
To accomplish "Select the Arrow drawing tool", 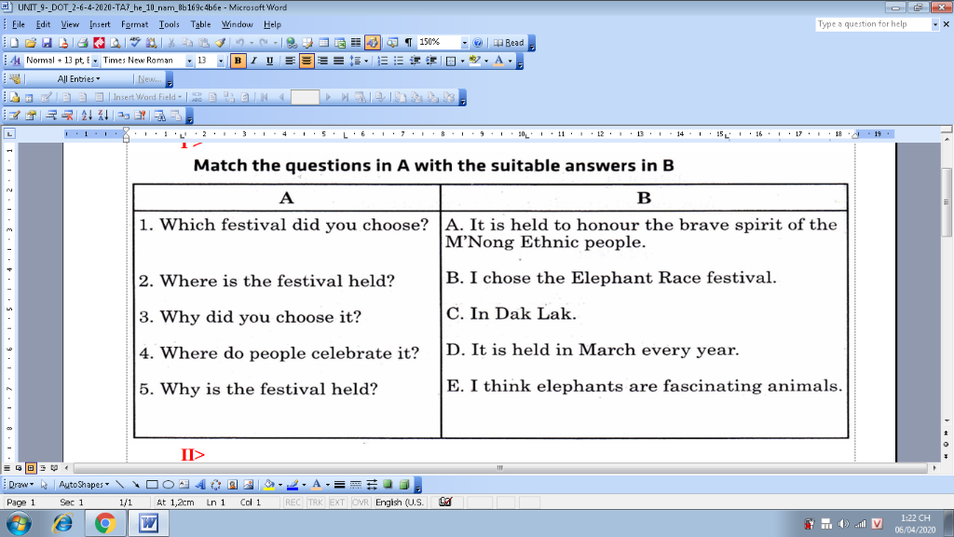I will [136, 485].
